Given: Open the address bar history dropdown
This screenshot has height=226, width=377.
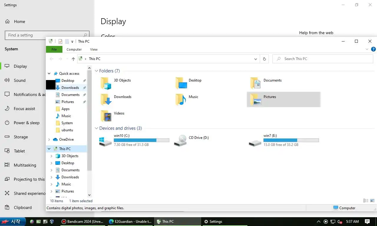Looking at the screenshot, I should (x=256, y=59).
